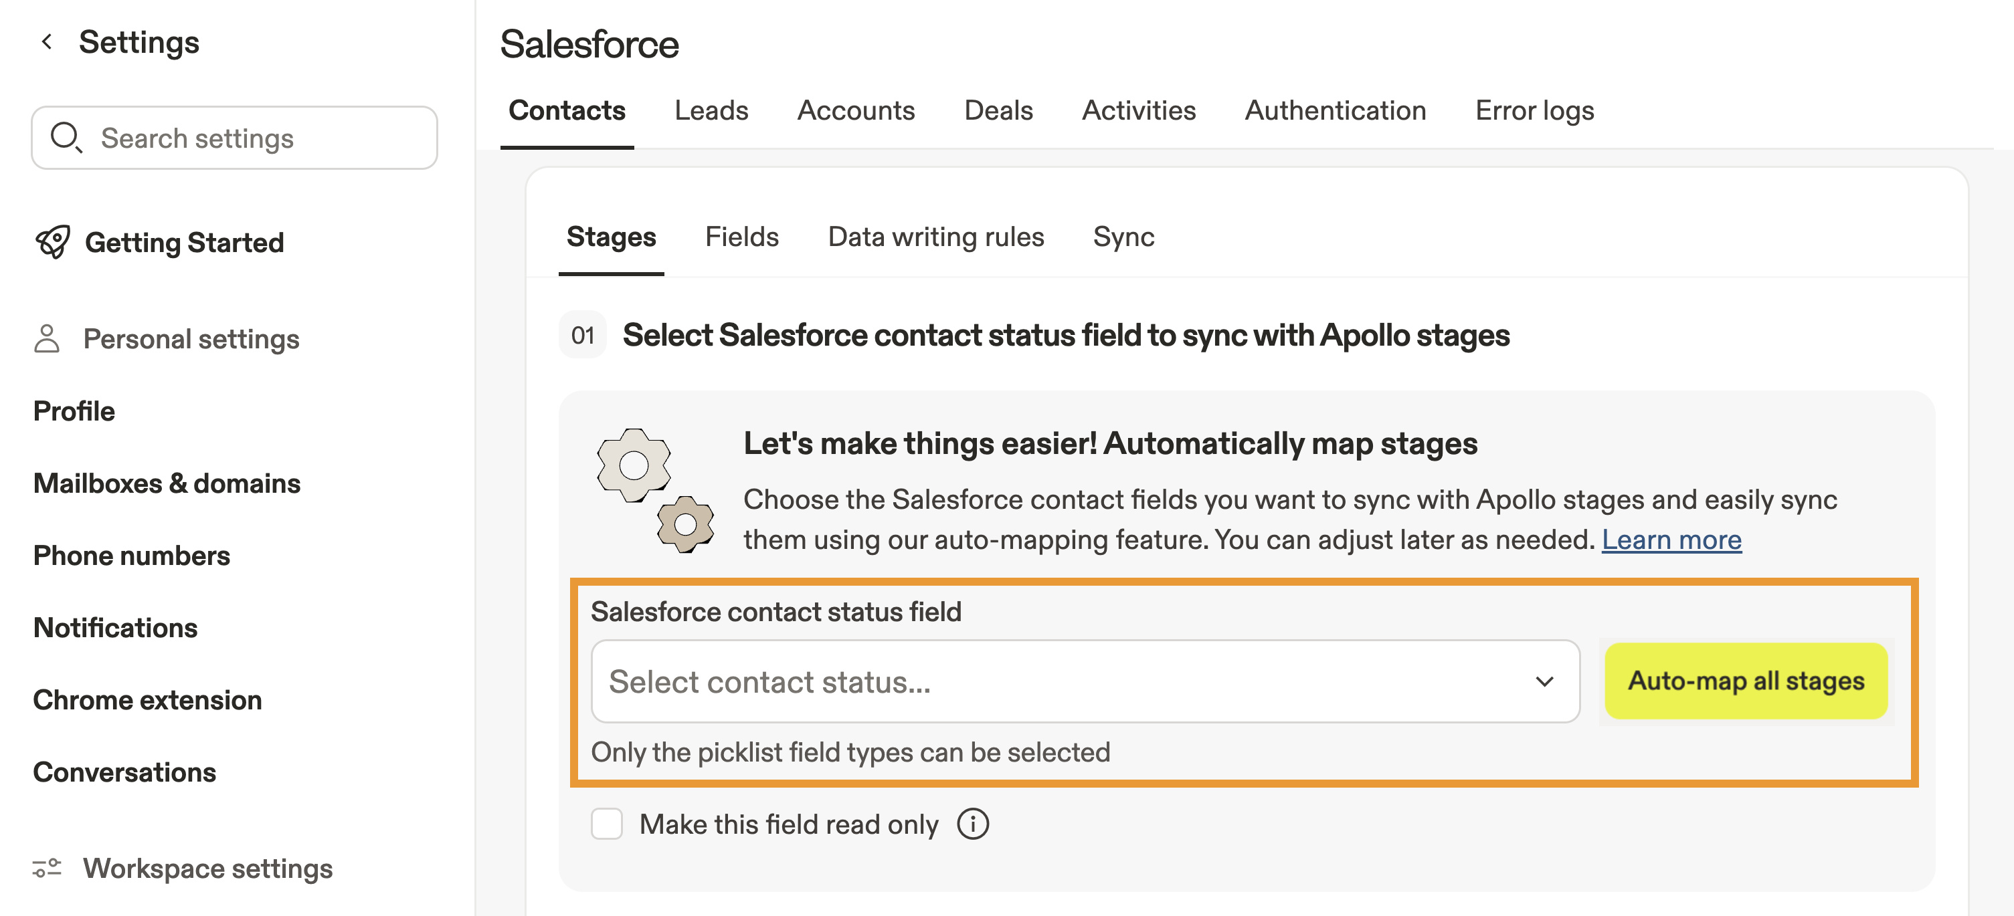Click the info icon beside read only
This screenshot has width=2014, height=916.
tap(973, 824)
